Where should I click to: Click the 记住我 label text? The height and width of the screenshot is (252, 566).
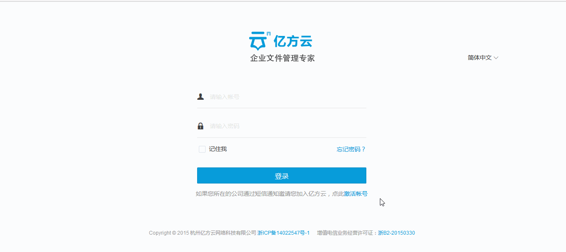(218, 149)
